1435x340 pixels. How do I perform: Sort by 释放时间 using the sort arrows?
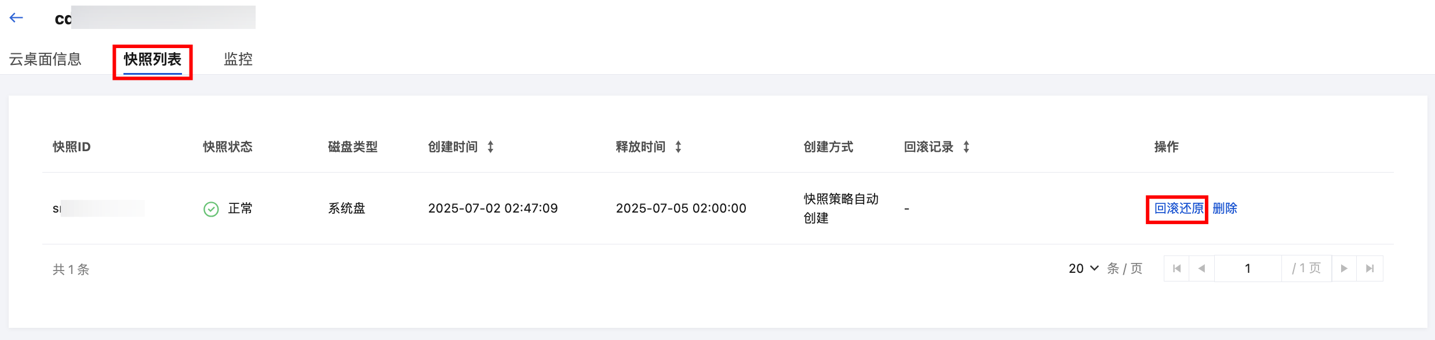point(678,147)
